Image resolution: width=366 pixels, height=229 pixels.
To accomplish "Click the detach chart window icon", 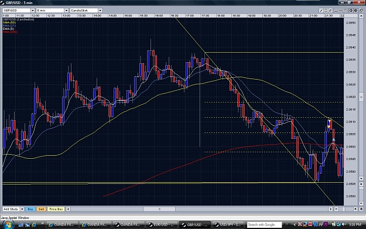I will point(361,11).
